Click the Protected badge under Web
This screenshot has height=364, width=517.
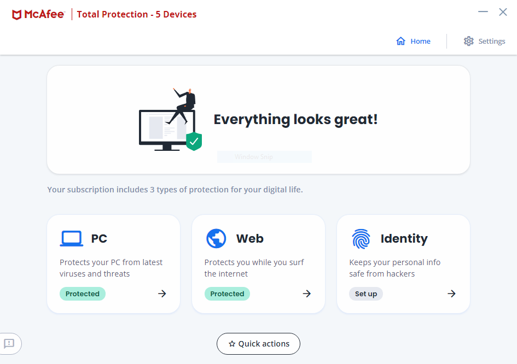[x=227, y=294]
